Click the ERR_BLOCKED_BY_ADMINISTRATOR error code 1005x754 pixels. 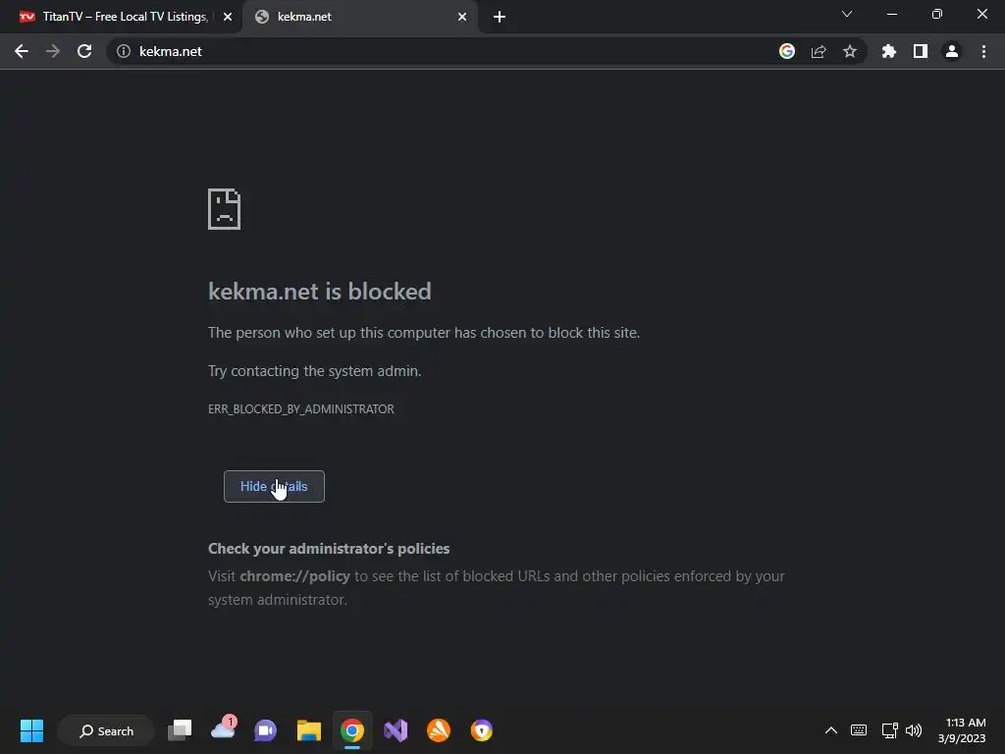click(x=301, y=409)
